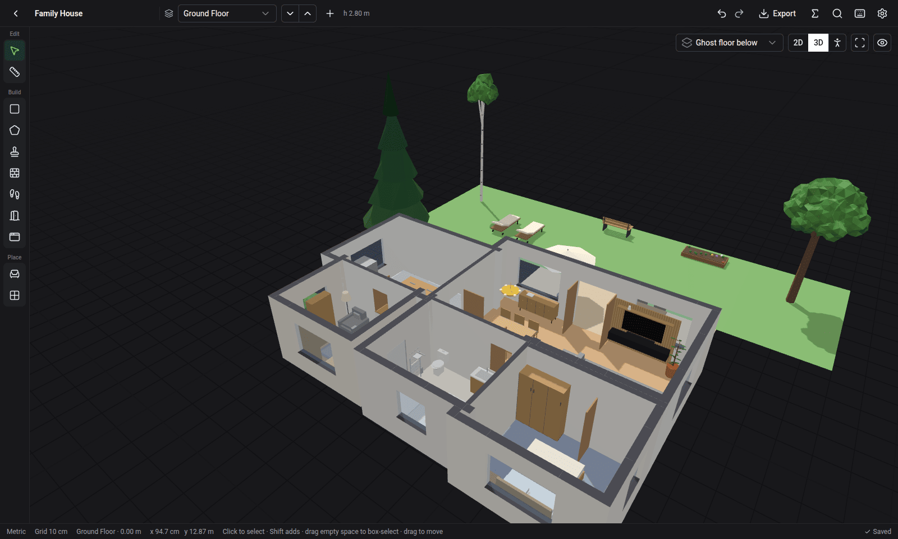Click the floor height h 2.80 m
The width and height of the screenshot is (898, 539).
click(x=356, y=13)
